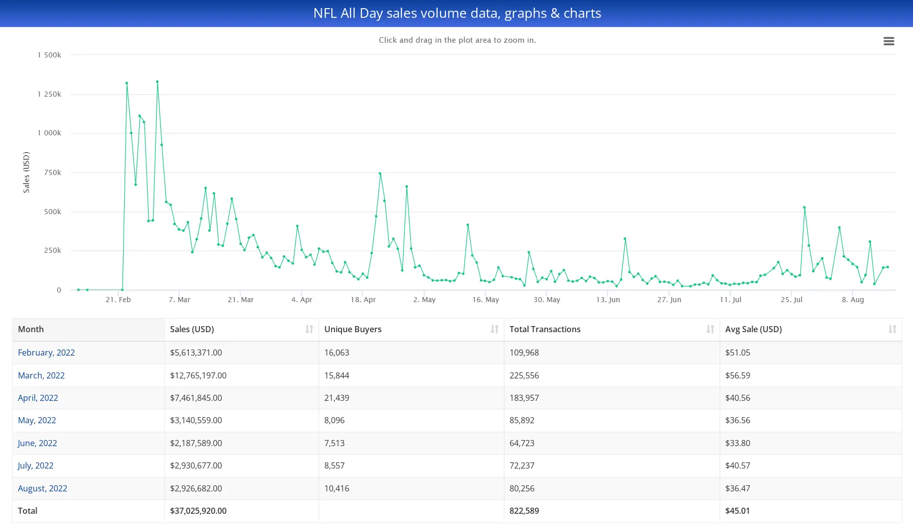Open the February, 2022 month link
Screen dimensions: 913x527
(x=46, y=353)
